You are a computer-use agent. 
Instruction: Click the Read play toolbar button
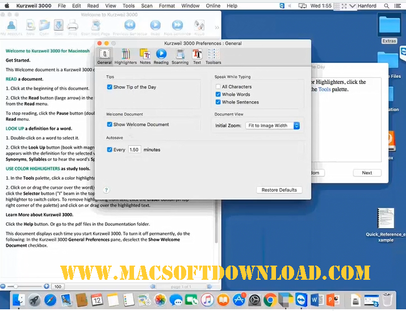click(156, 27)
